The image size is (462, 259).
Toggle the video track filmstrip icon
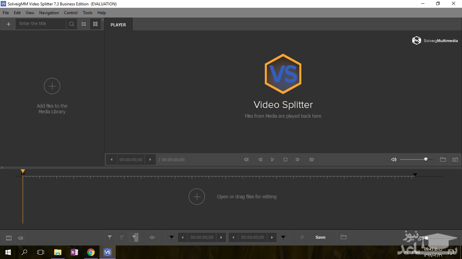[9, 238]
